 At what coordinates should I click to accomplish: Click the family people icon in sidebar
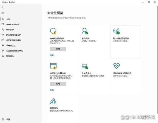point(3,56)
